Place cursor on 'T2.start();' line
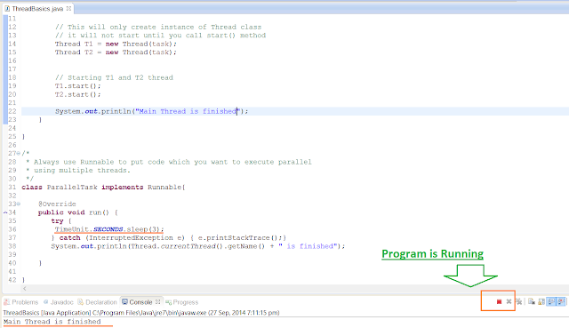569x328 pixels. point(77,94)
